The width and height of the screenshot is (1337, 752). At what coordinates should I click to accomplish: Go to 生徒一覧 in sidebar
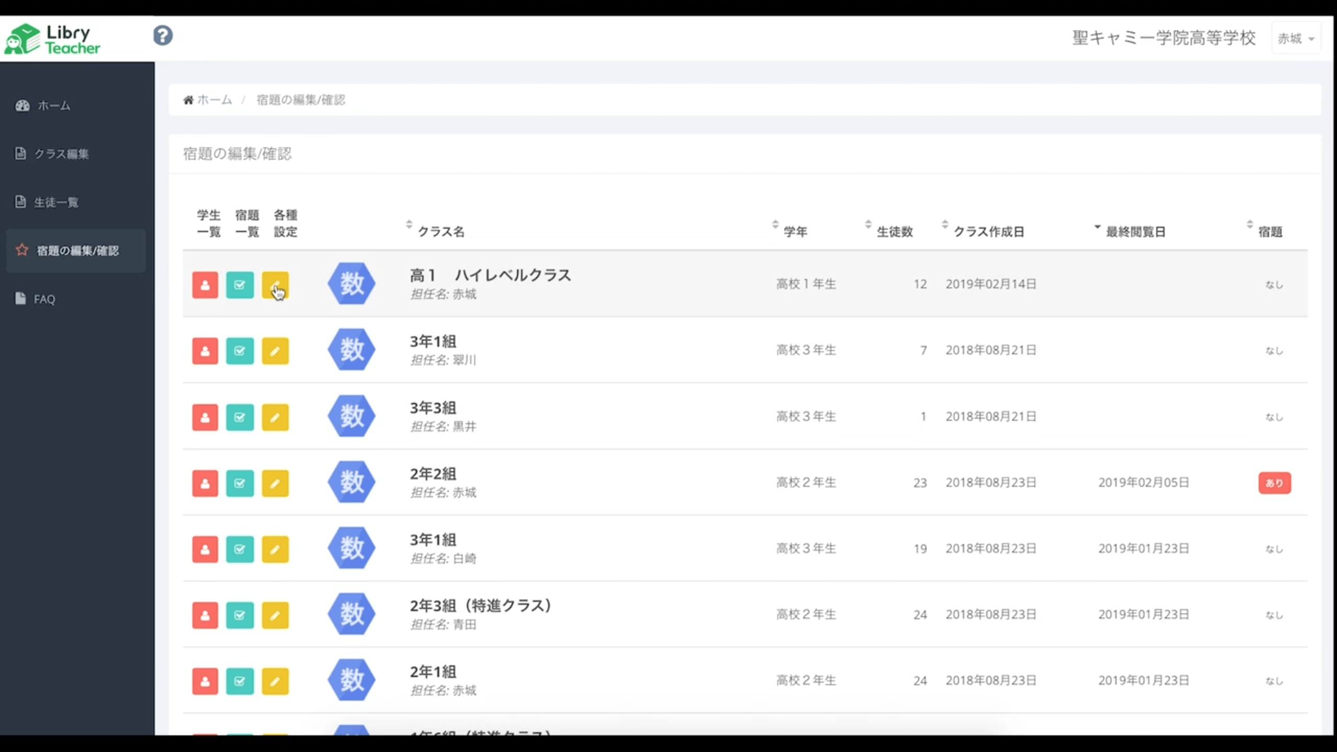click(56, 202)
